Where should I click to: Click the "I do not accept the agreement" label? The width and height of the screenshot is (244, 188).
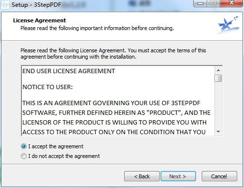(64, 156)
